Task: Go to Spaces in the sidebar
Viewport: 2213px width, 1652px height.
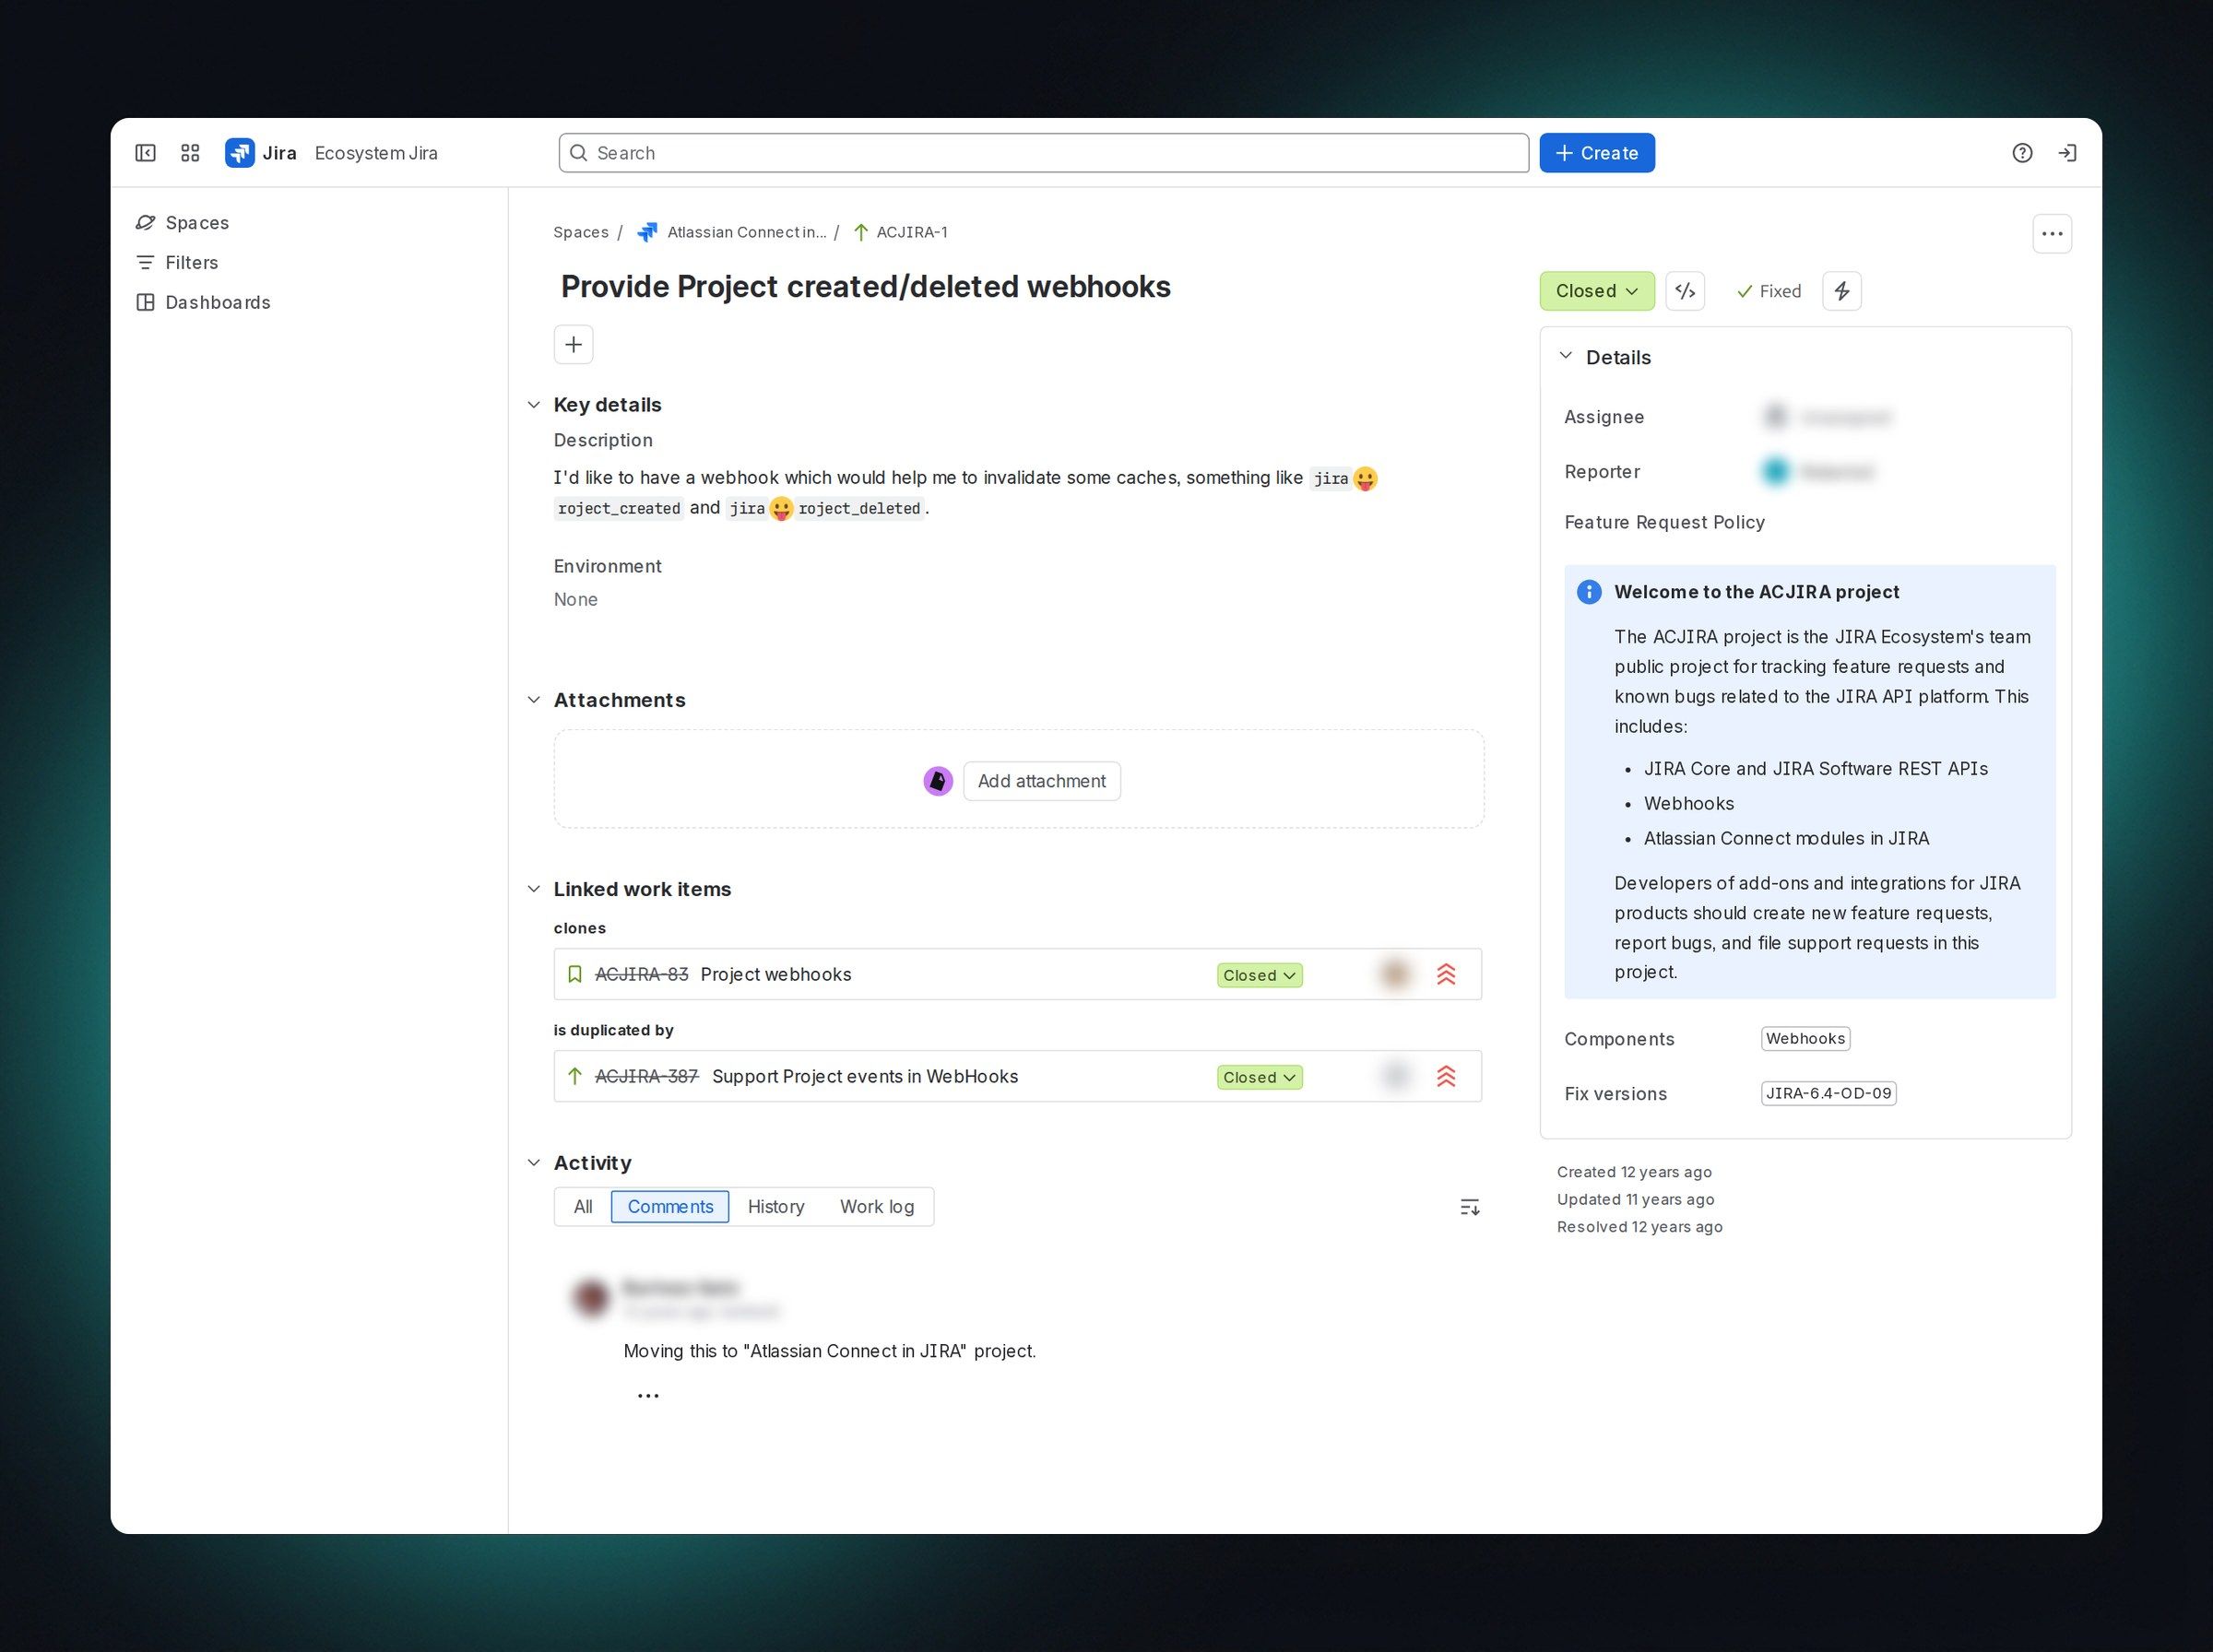Action: [197, 223]
